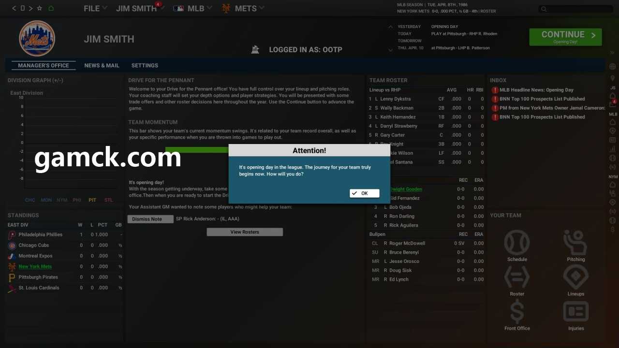
Task: Open MLB Headline News: Opening Day message
Action: click(536, 90)
